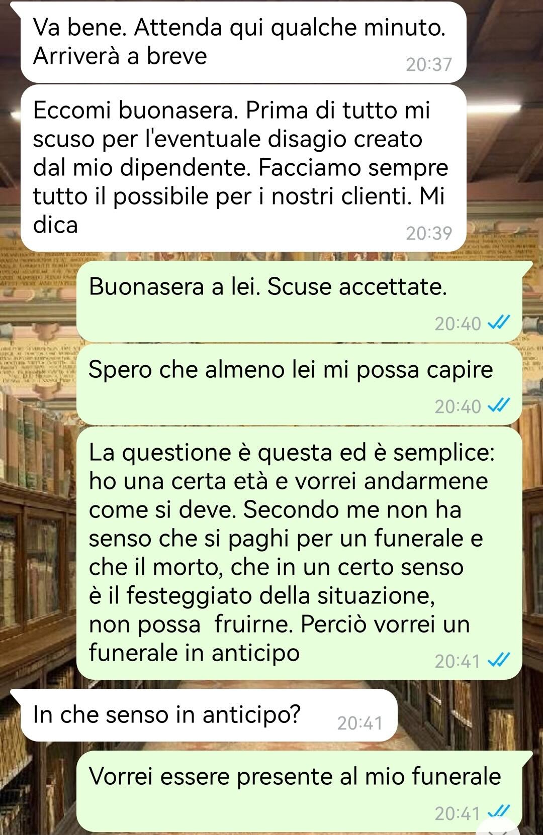Tap 20:40 timestamp under 'Scuse accettate'
Screen dimensions: 543x835
[x=458, y=324]
